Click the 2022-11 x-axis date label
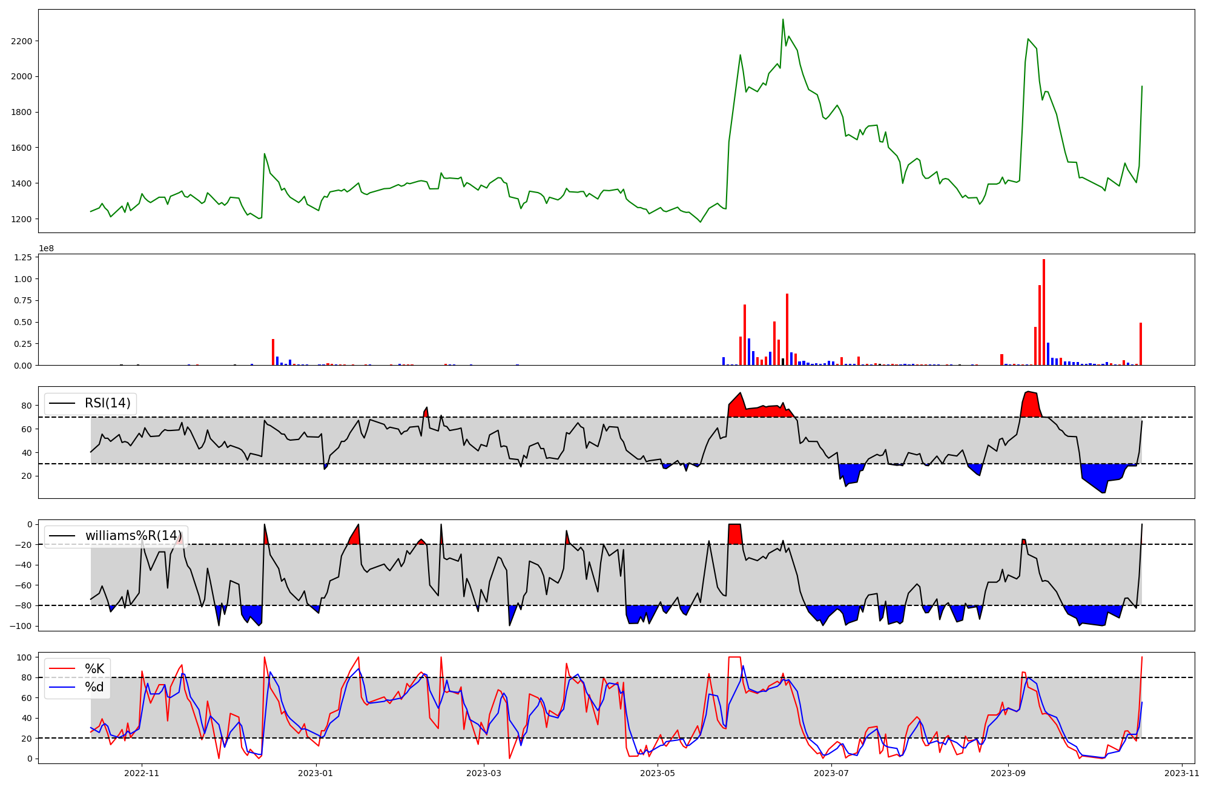This screenshot has width=1211, height=787. point(141,773)
